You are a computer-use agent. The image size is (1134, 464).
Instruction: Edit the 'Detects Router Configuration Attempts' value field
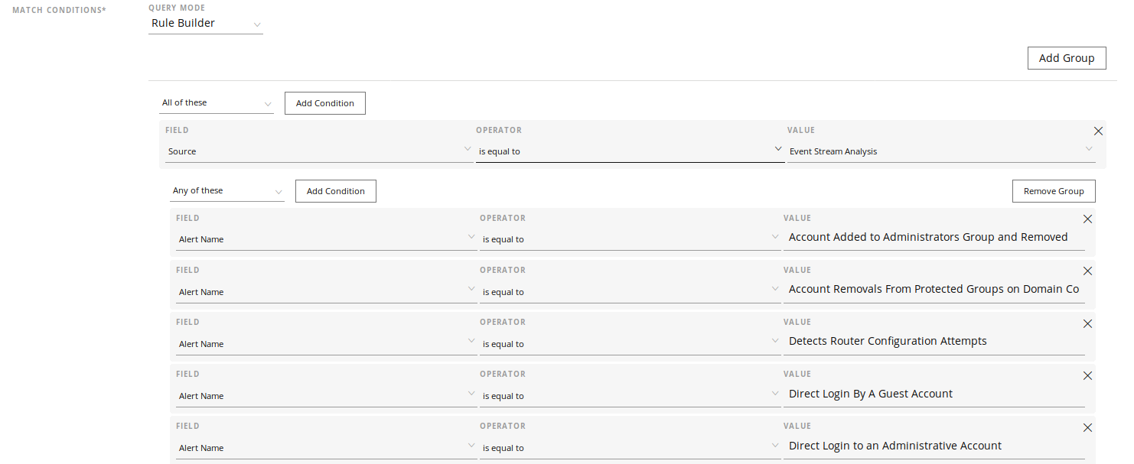click(934, 342)
